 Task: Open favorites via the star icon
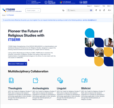pyautogui.click(x=100, y=10)
